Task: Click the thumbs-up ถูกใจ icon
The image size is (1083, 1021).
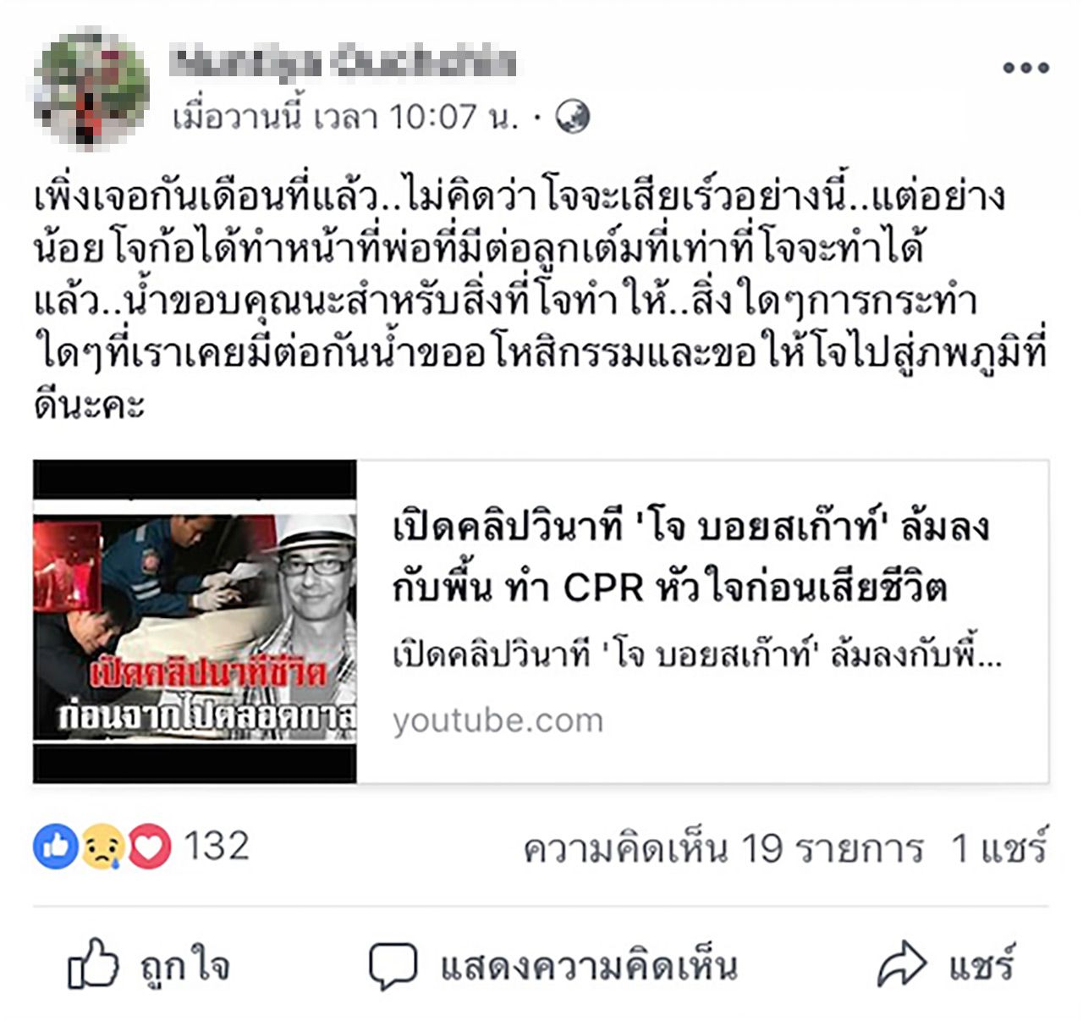Action: click(x=92, y=963)
